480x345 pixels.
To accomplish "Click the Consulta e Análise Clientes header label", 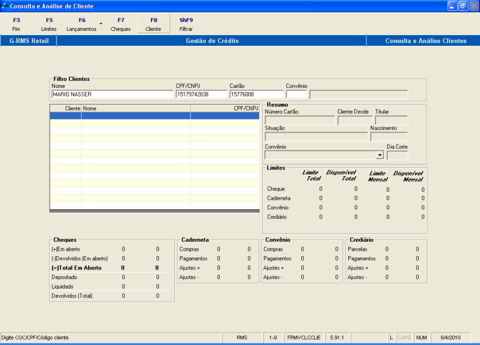I will pyautogui.click(x=426, y=41).
